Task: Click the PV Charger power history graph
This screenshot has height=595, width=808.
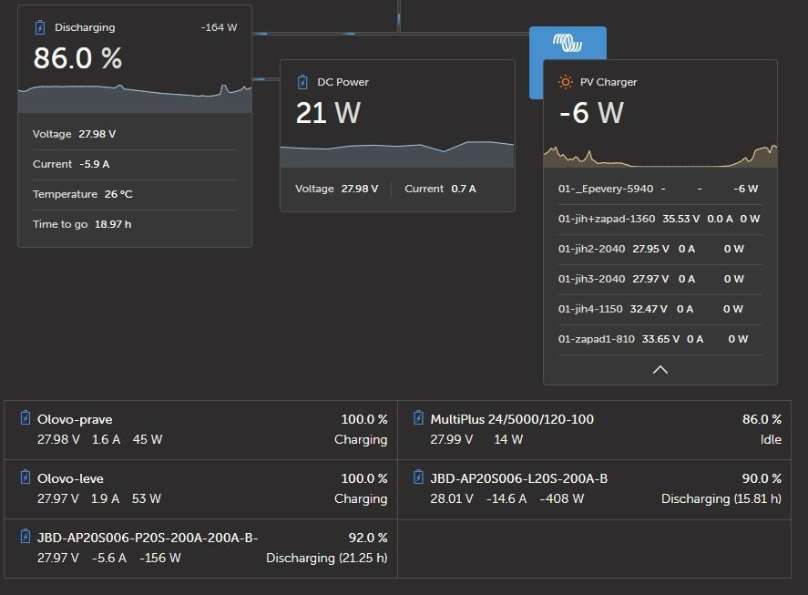Action: tap(660, 156)
